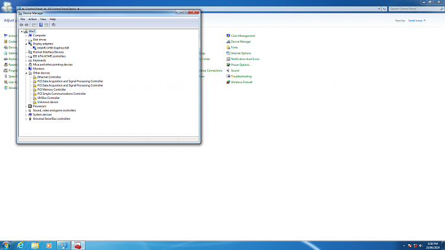Click the warning icon beside Ethernet Controller
This screenshot has width=445, height=250.
tap(34, 77)
